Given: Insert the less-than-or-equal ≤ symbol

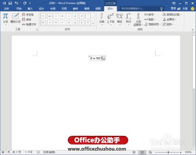Looking at the screenshot, I should click(75, 22).
